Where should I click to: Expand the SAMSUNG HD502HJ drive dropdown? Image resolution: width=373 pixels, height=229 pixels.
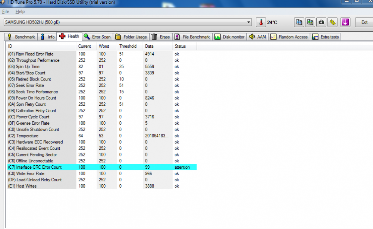(249, 22)
